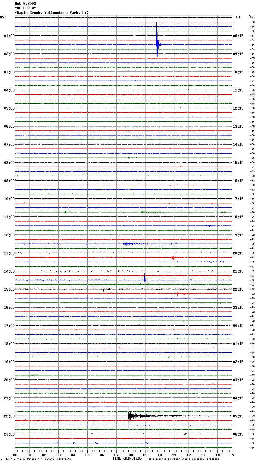Select the 07:00 MST row label

[9, 145]
